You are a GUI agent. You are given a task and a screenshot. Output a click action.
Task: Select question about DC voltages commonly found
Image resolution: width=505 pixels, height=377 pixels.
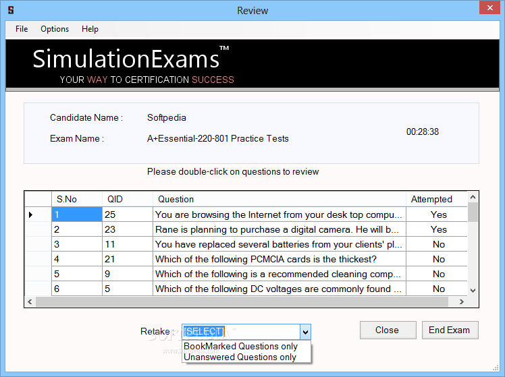point(280,289)
